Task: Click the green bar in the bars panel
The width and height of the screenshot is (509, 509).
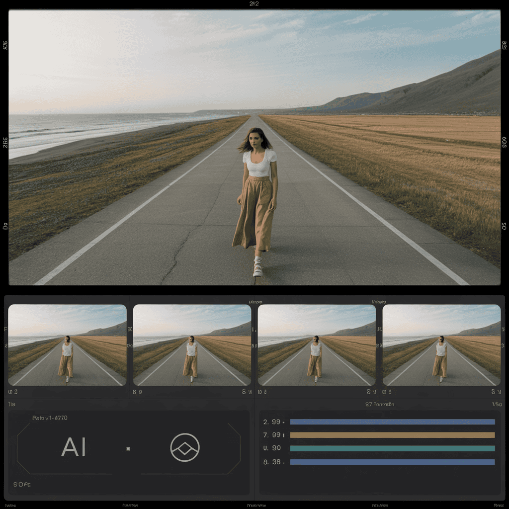Action: tap(392, 448)
